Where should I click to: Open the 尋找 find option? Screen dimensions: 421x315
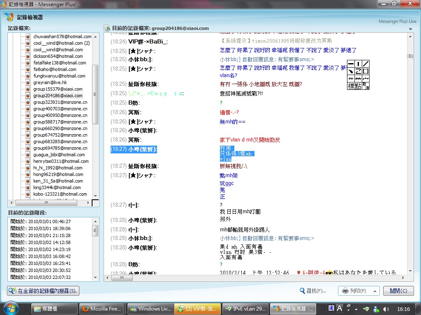[x=313, y=291]
